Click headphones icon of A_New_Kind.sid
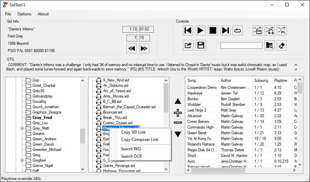This screenshot has height=182, width=310. pyautogui.click(x=99, y=80)
